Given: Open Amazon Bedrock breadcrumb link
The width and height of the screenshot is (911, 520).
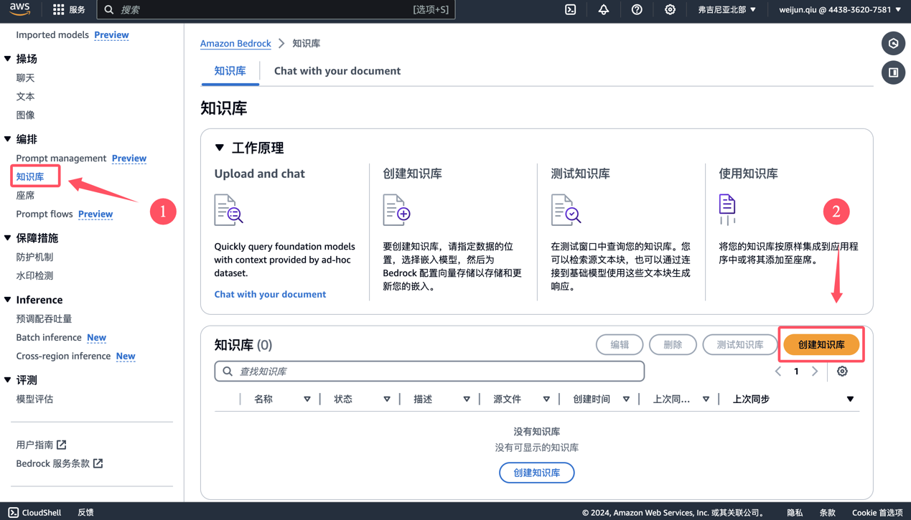Looking at the screenshot, I should click(235, 43).
